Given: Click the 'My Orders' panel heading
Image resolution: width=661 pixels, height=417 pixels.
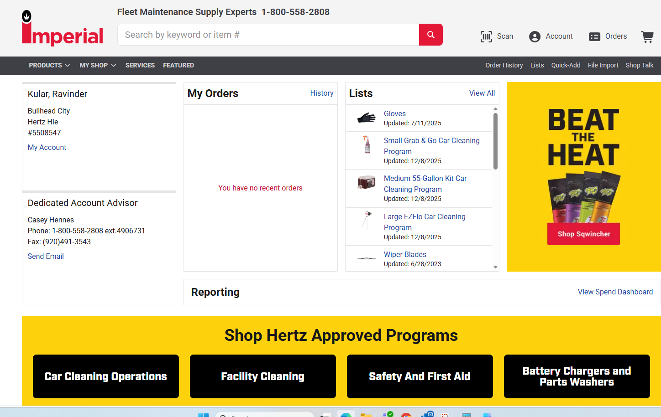Looking at the screenshot, I should tap(213, 93).
